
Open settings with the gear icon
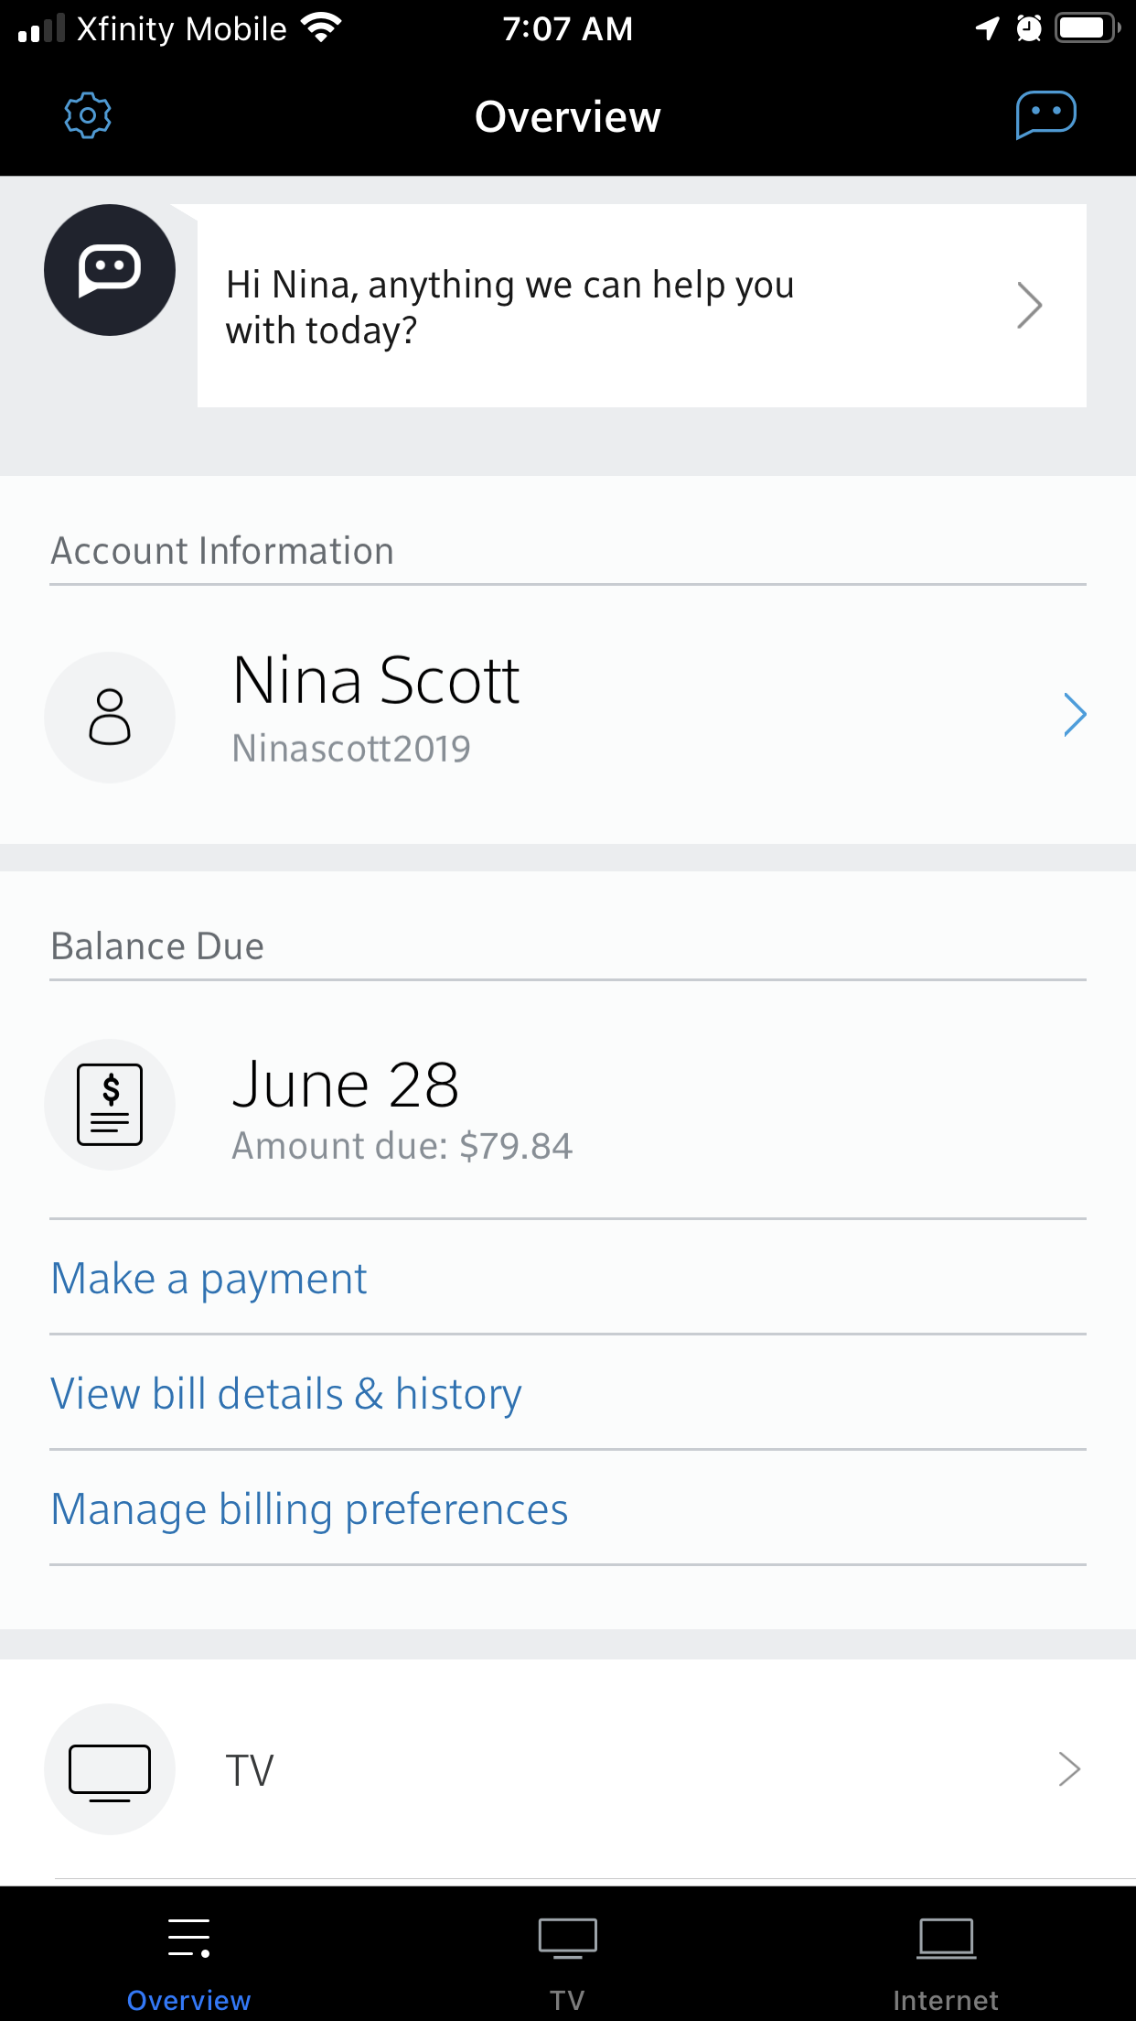[88, 115]
